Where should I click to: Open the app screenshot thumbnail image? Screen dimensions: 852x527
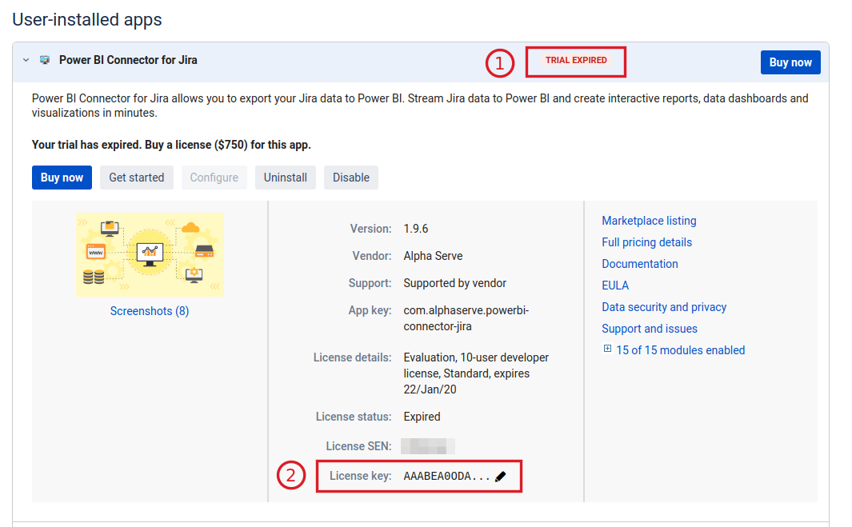click(150, 254)
